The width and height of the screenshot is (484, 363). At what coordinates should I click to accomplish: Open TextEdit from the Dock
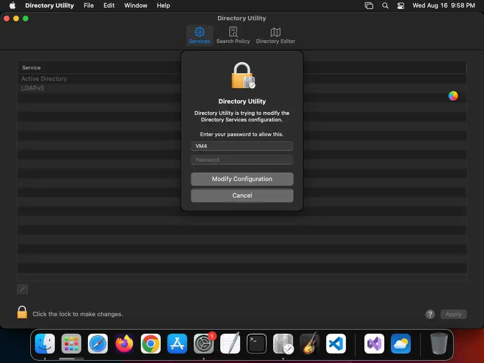coord(230,344)
